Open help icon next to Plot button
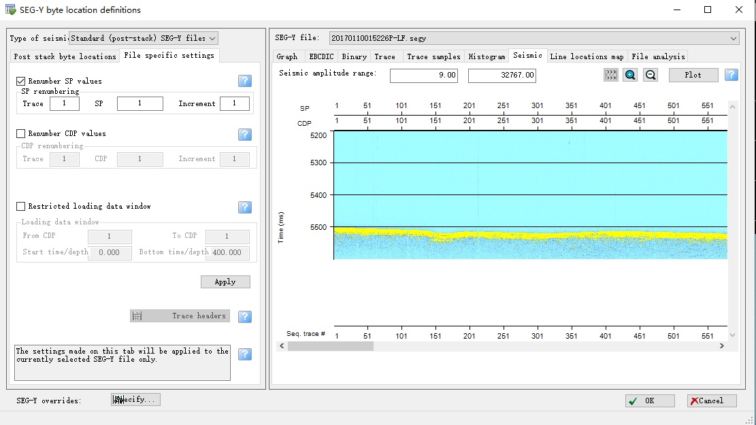The image size is (756, 425). coord(732,75)
